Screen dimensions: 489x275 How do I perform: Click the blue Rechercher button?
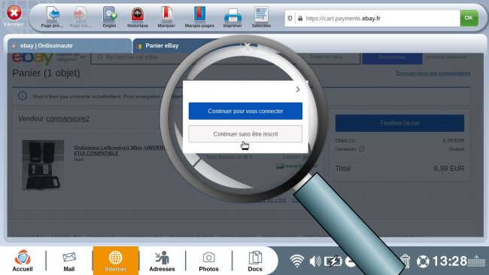[x=392, y=57]
